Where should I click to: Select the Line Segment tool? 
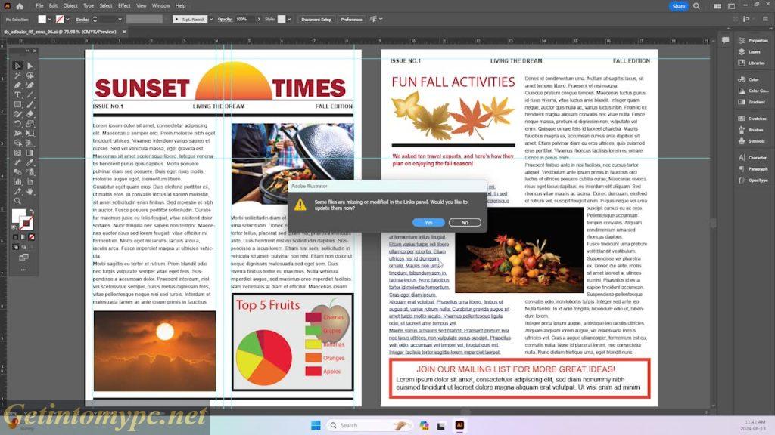(x=30, y=94)
